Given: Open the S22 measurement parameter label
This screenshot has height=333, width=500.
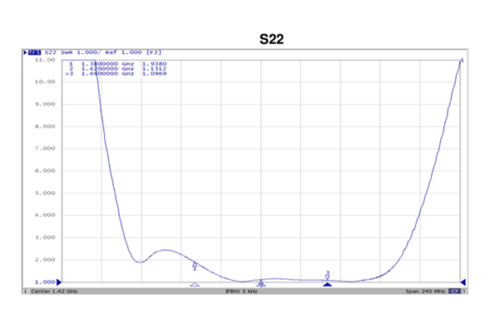Looking at the screenshot, I should (50, 52).
